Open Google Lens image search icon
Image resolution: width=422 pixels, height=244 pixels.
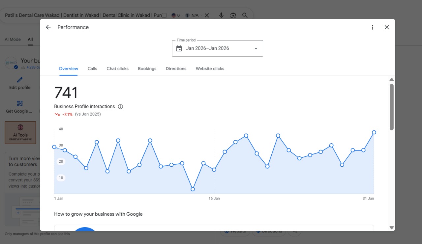coord(233,15)
